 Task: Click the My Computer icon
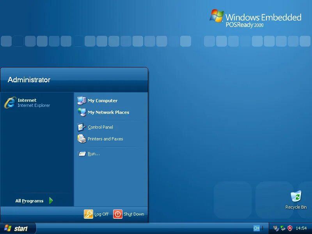point(82,101)
